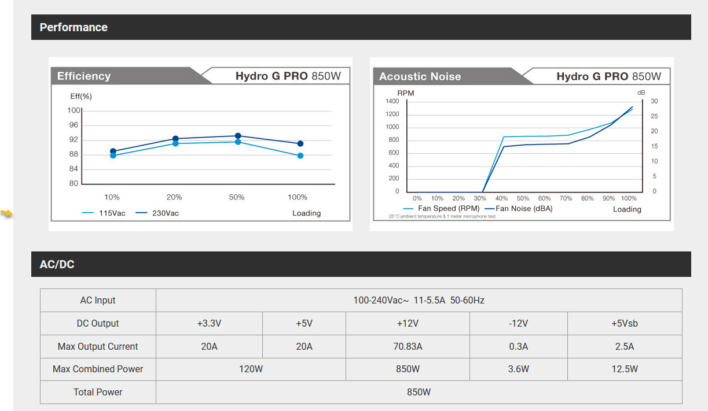Click the 120W combined power cell
This screenshot has width=708, height=411.
[251, 369]
